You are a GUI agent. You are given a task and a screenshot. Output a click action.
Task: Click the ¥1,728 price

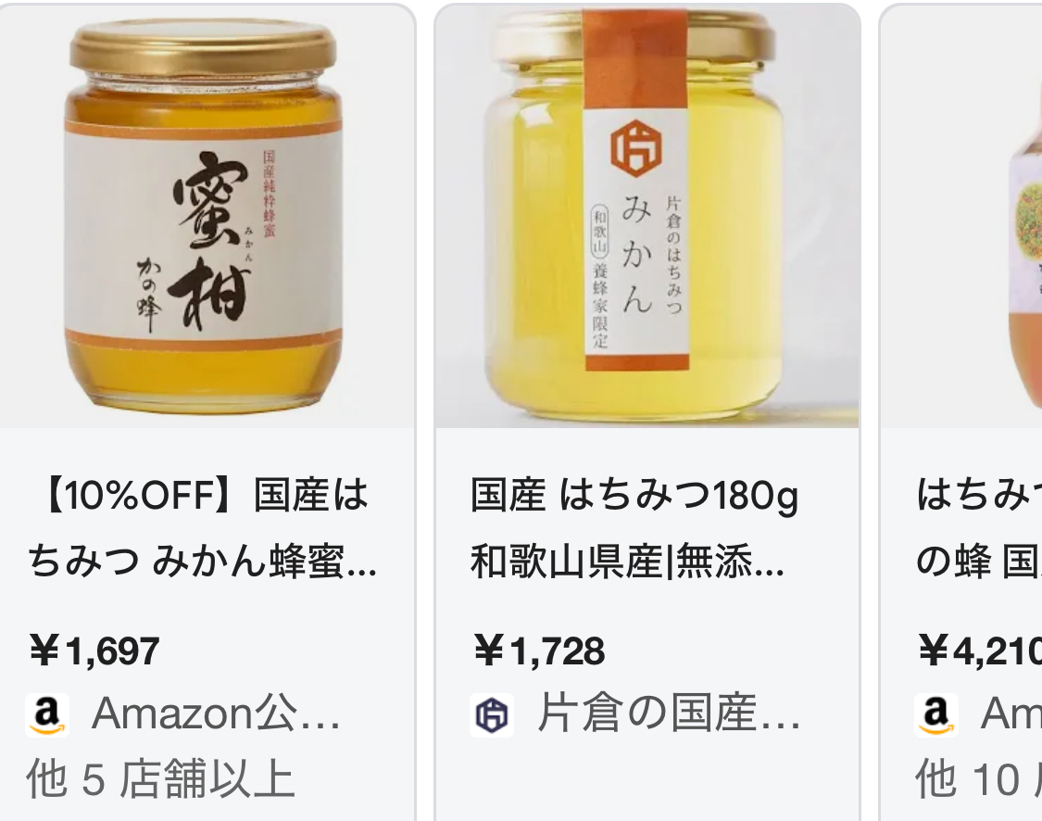click(539, 650)
